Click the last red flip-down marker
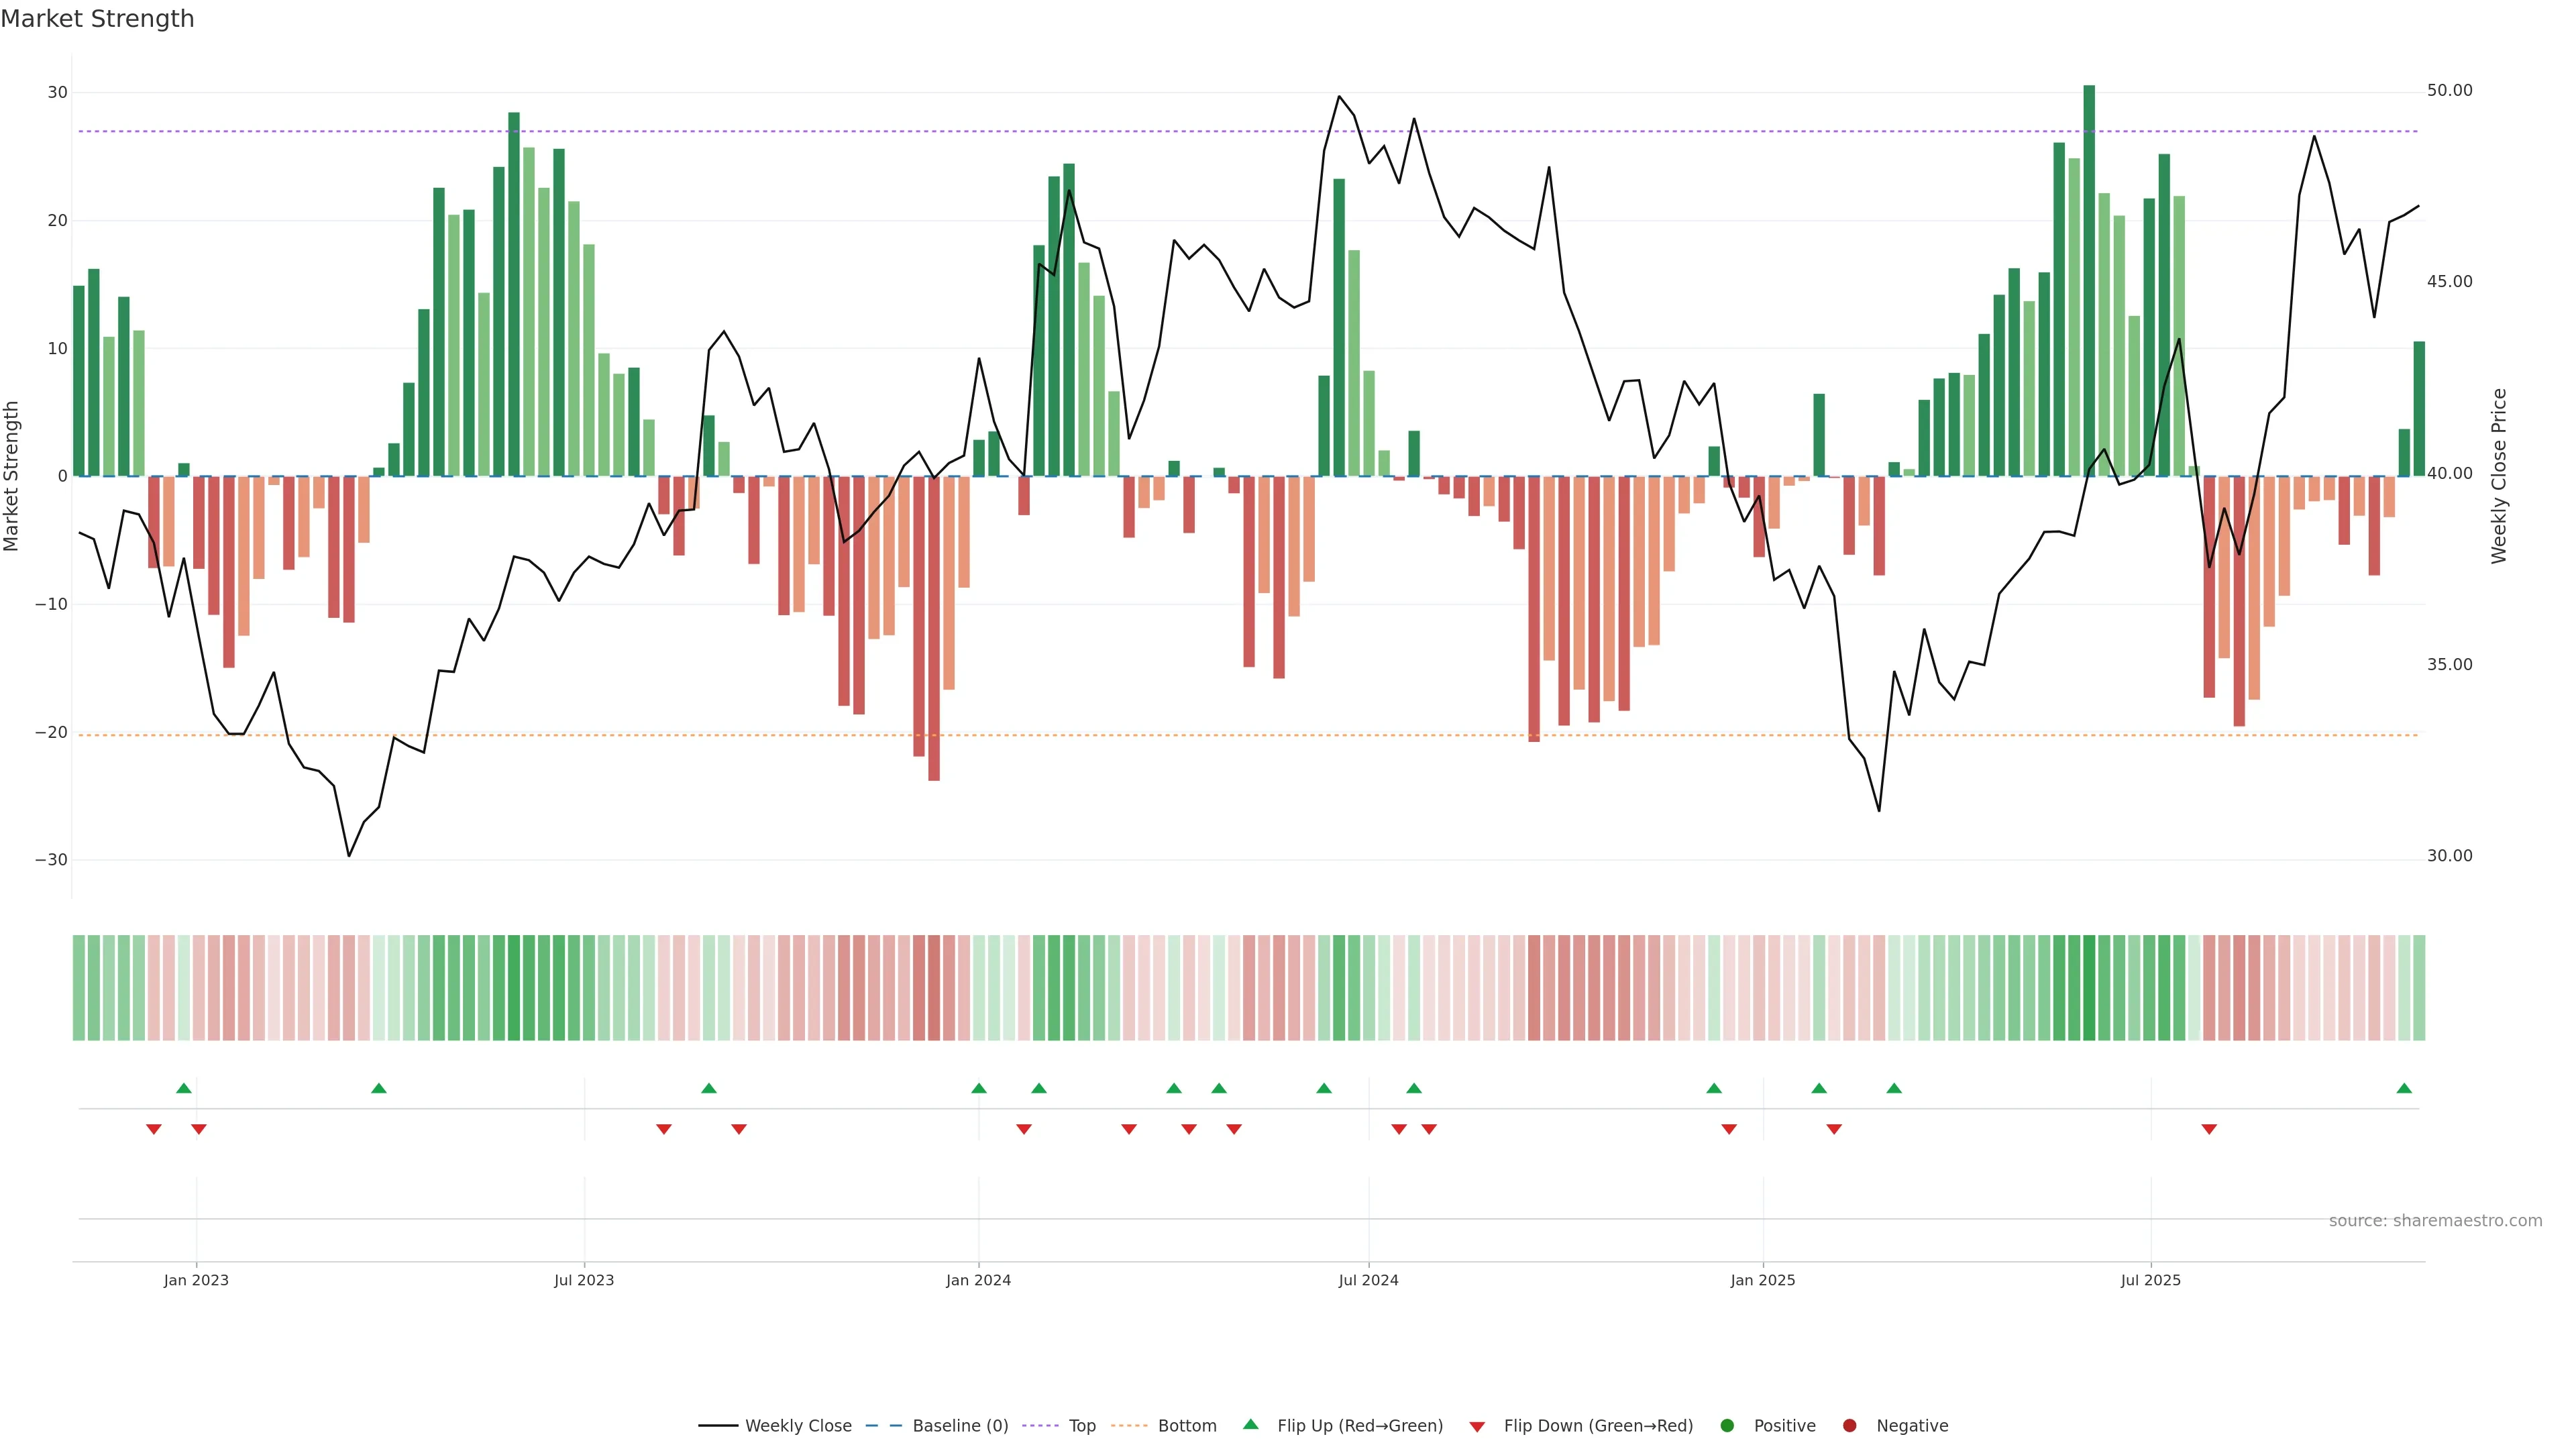 [x=2209, y=1129]
